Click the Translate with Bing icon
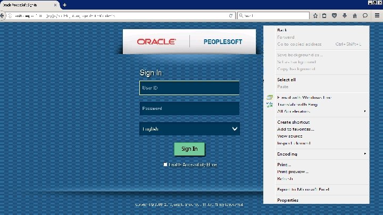Viewport: 383px width, 215px height. [x=269, y=105]
